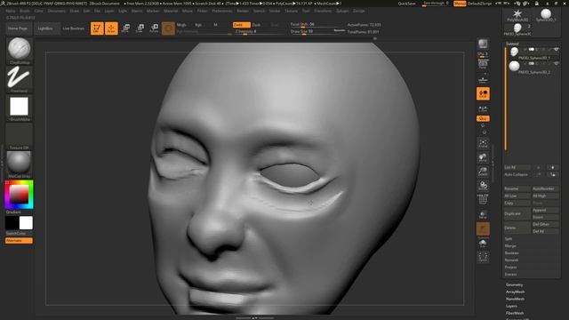Click the Persp perspective icon
The image size is (569, 320).
(x=483, y=65)
